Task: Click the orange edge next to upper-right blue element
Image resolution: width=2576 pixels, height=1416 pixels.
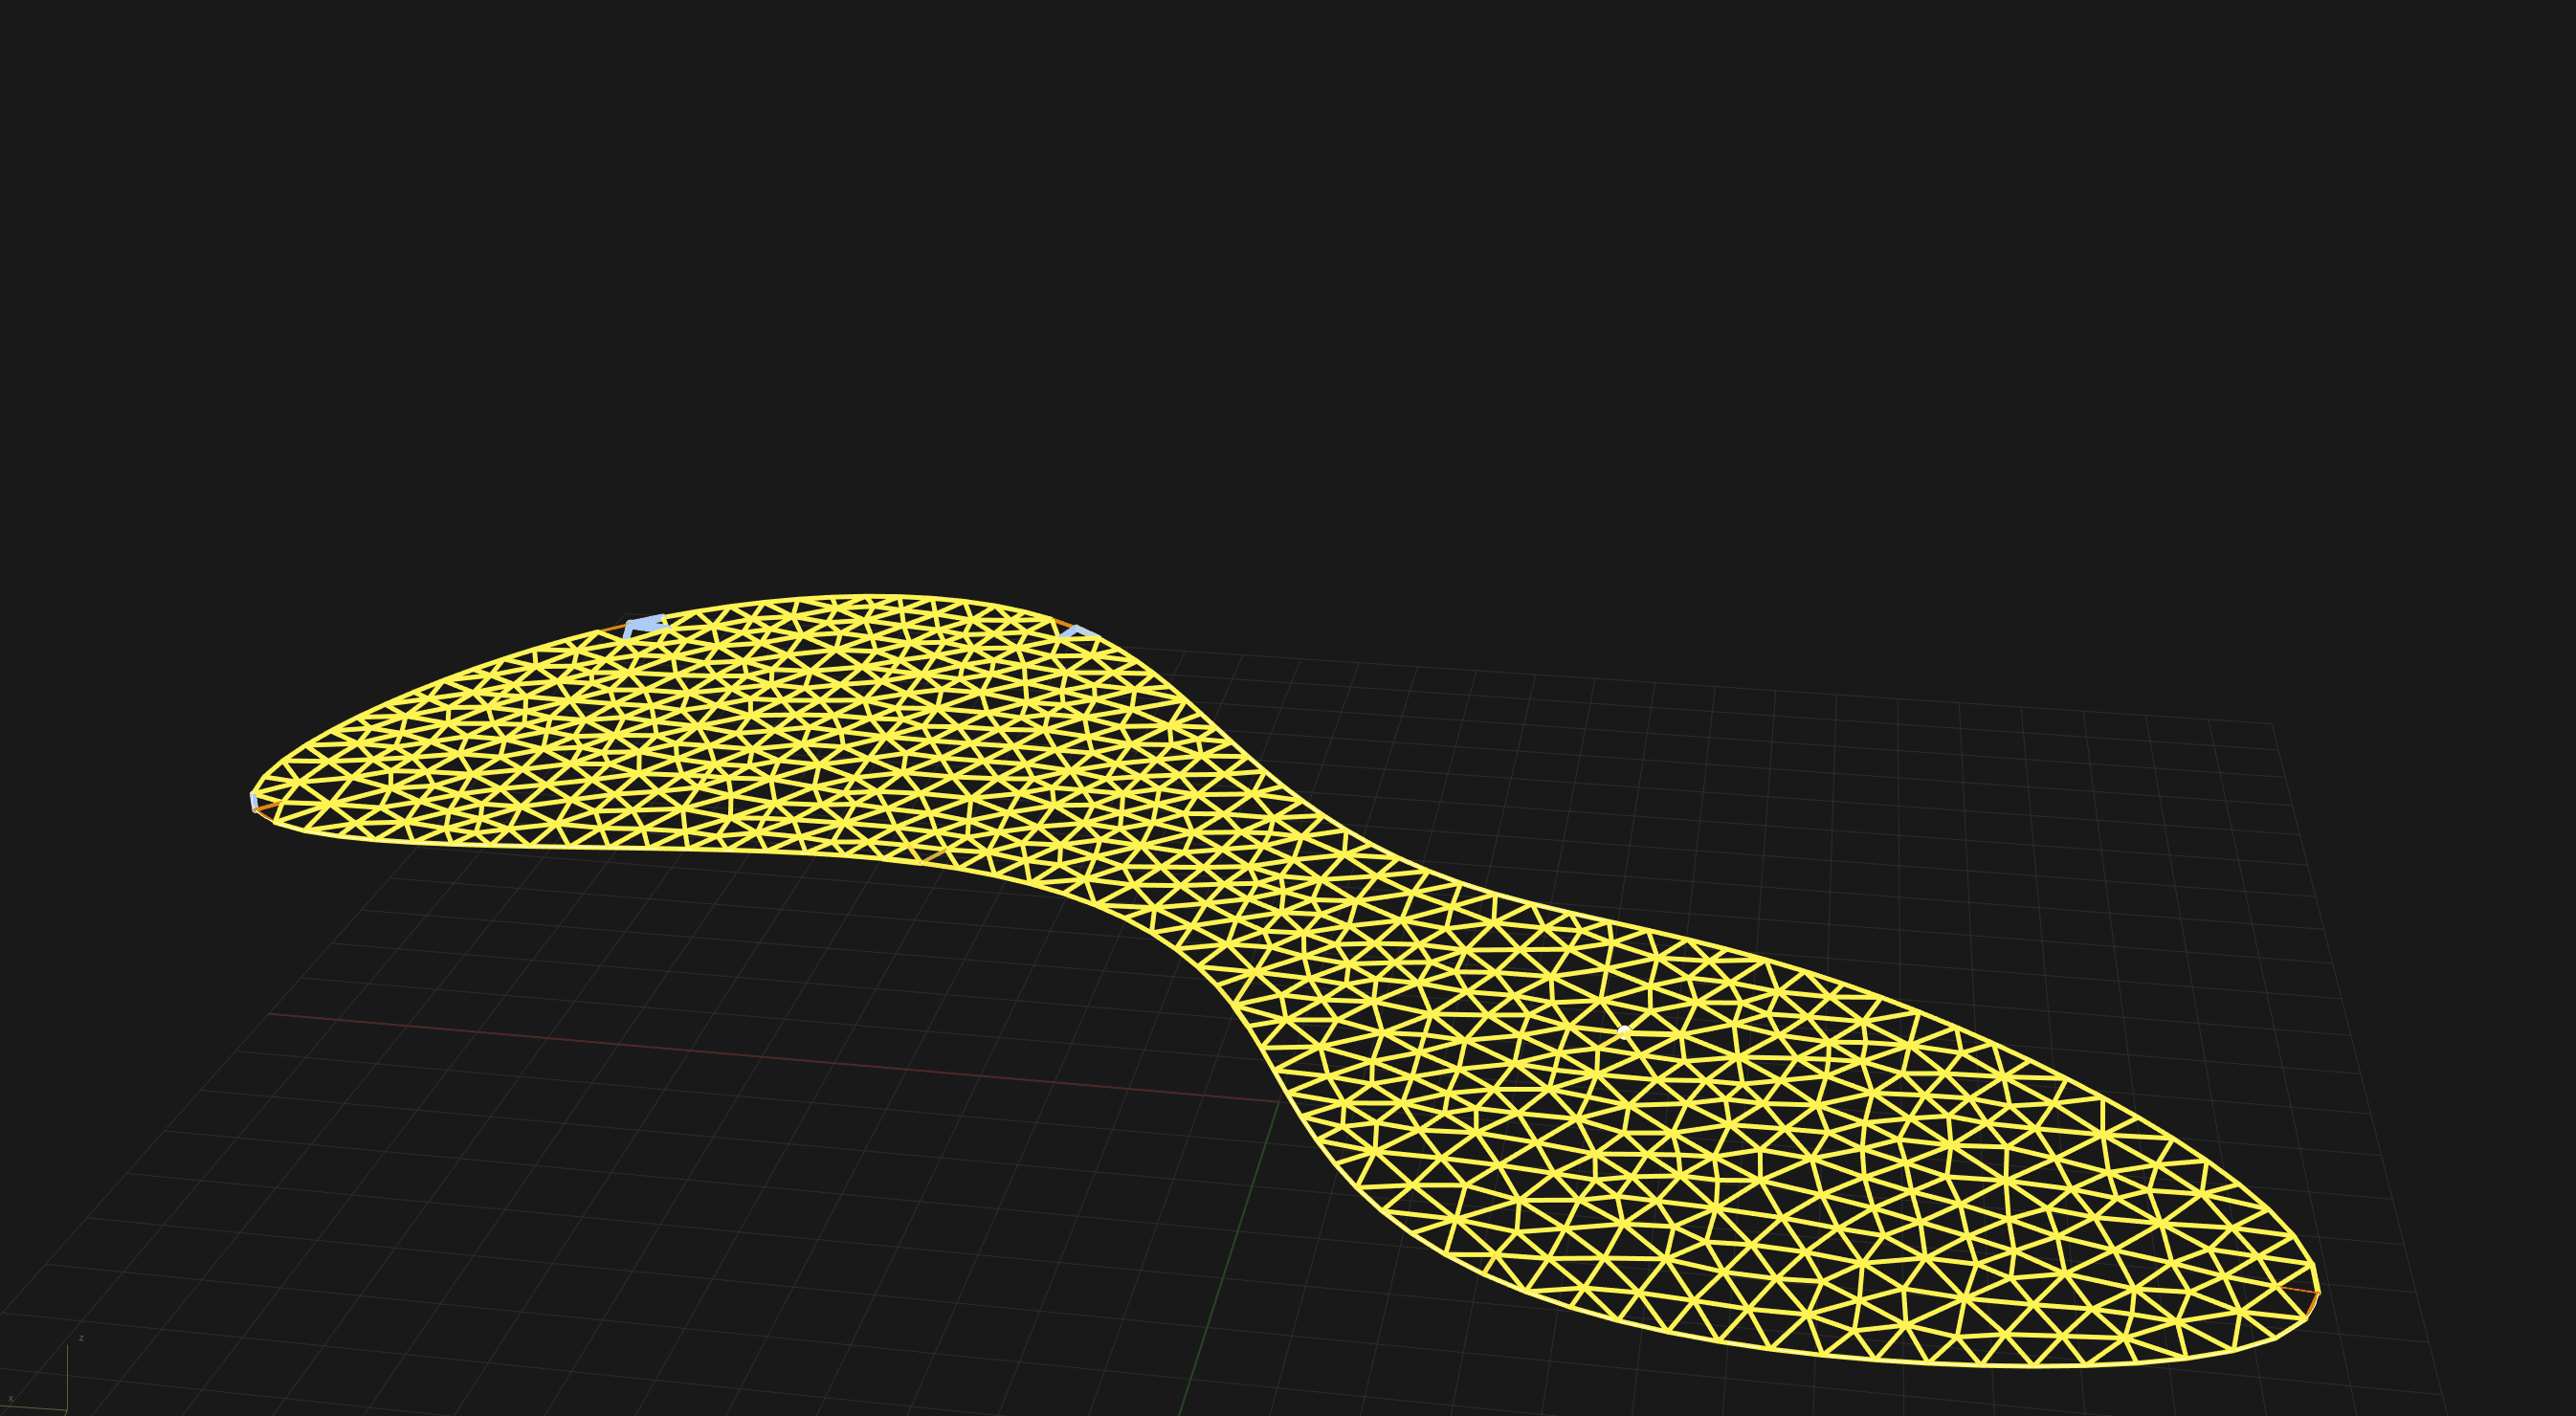Action: [1062, 623]
